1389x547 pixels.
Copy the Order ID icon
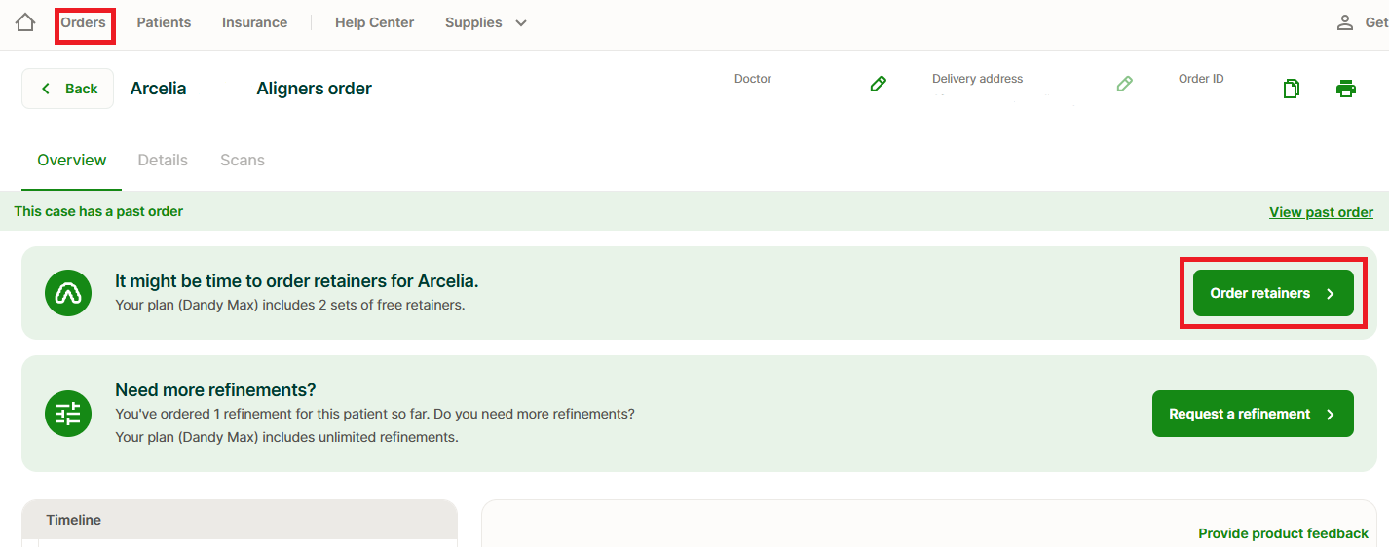1291,89
